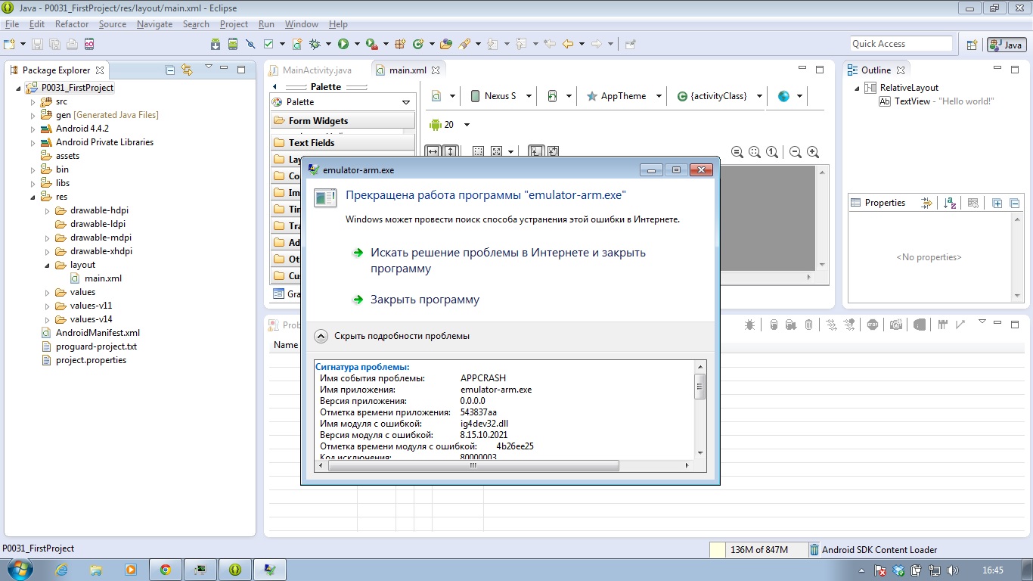Click the Cause GC trash icon
1033x581 pixels.
808,325
